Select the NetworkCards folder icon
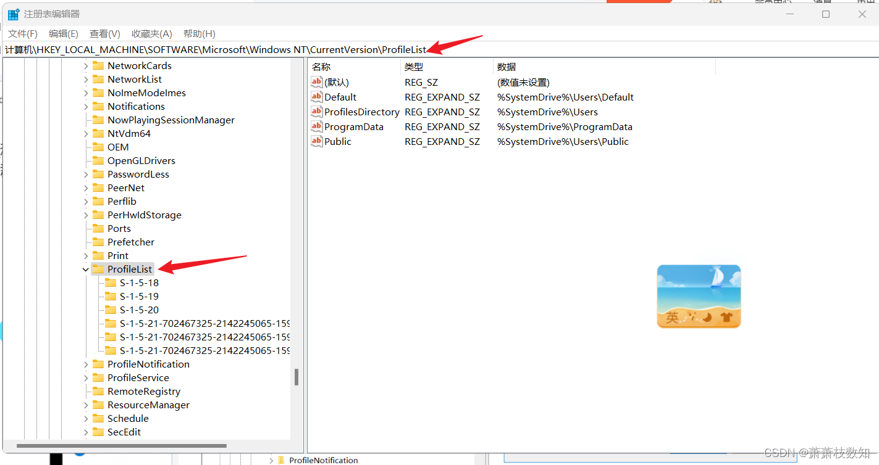Viewport: 879px width, 465px height. (98, 65)
